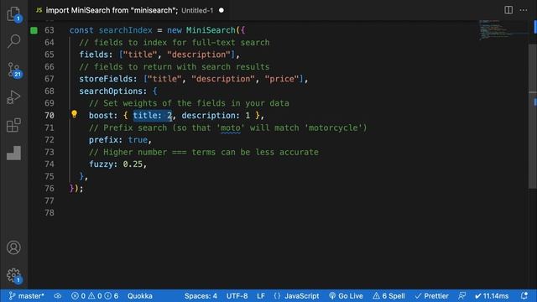This screenshot has height=302, width=537.
Task: Start Go Live server
Action: click(x=346, y=296)
